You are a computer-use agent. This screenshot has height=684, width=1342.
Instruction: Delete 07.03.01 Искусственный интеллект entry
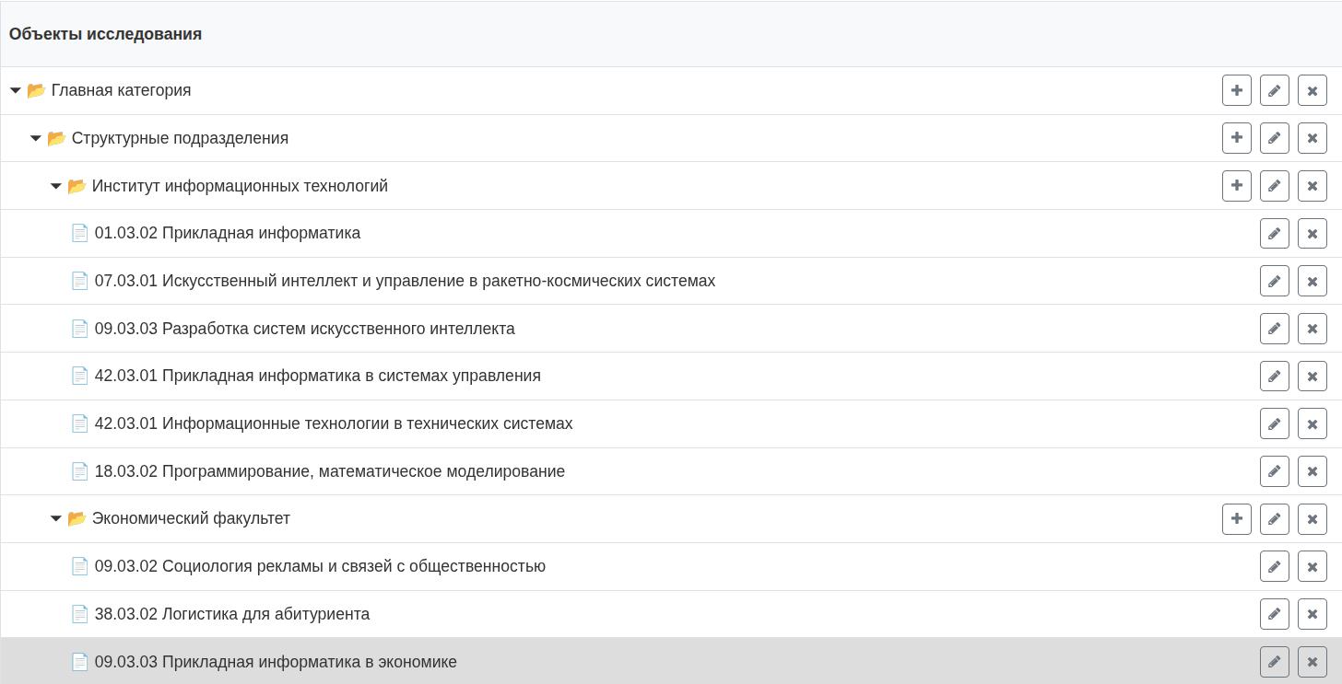[1312, 281]
